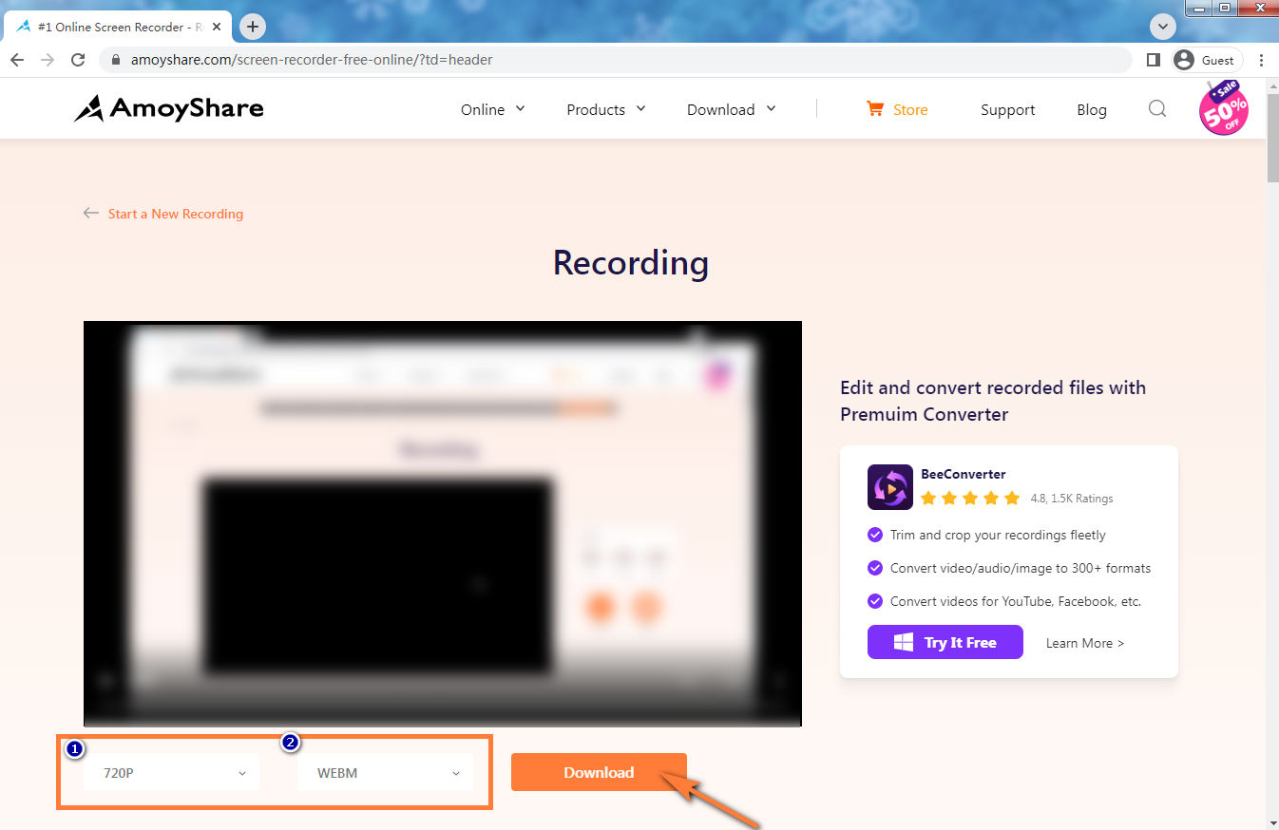1279x830 pixels.
Task: Click "Convert videos for YouTube, Facebook, etc."
Action: tap(1016, 601)
